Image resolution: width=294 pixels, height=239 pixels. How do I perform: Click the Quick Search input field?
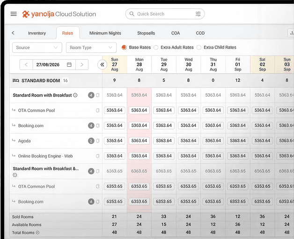(165, 14)
